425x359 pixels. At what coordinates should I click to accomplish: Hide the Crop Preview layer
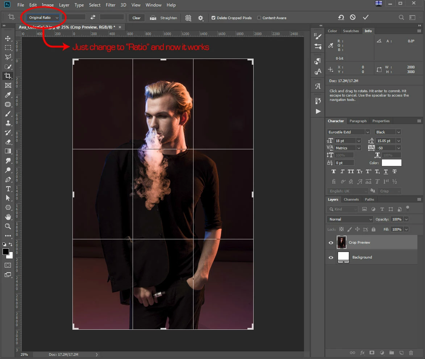pos(331,243)
